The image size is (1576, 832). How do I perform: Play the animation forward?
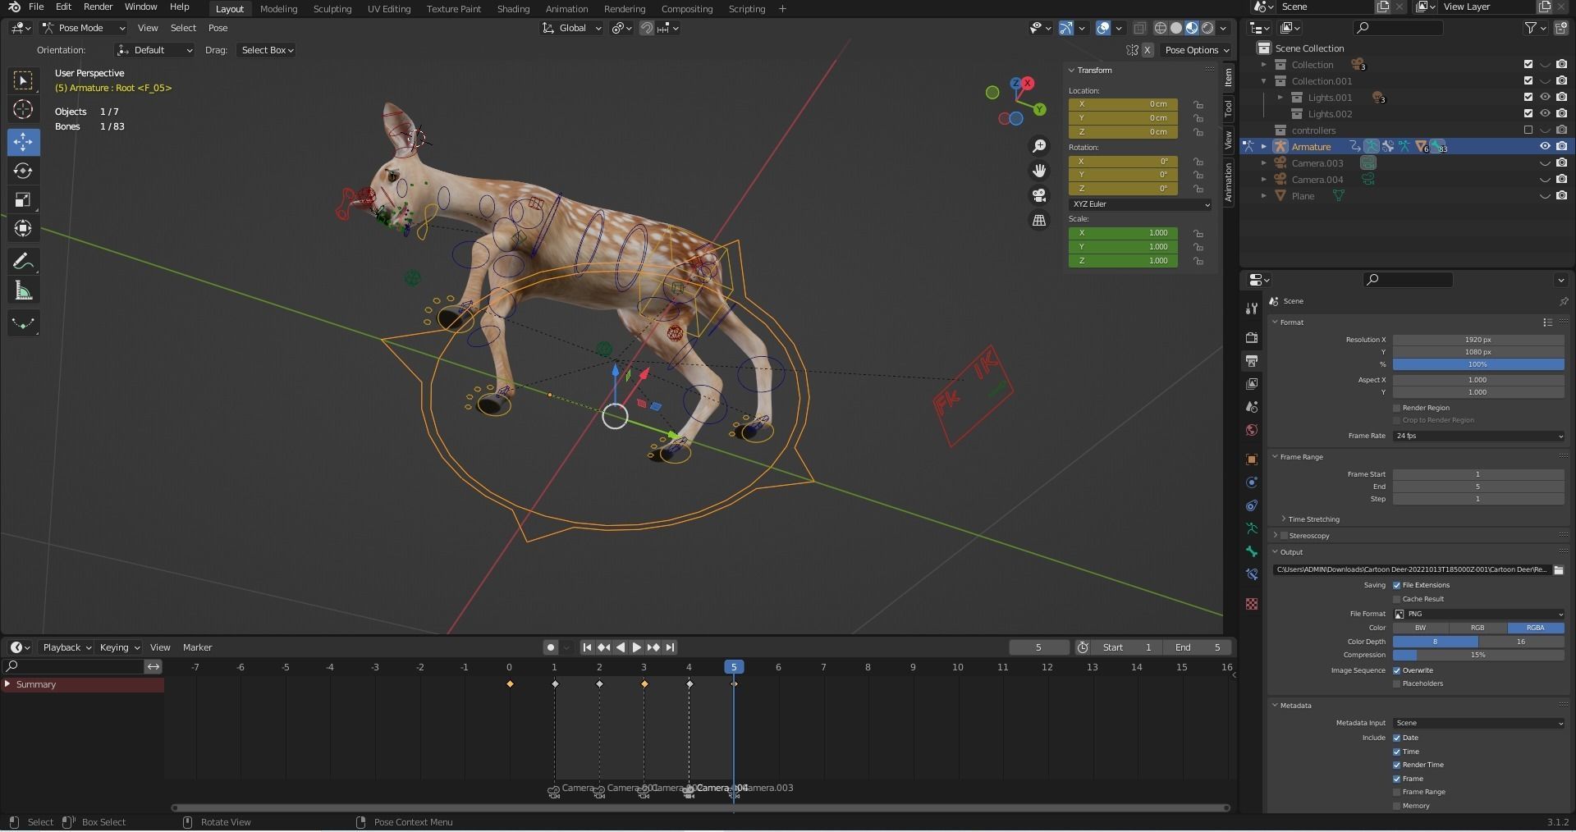[x=637, y=647]
